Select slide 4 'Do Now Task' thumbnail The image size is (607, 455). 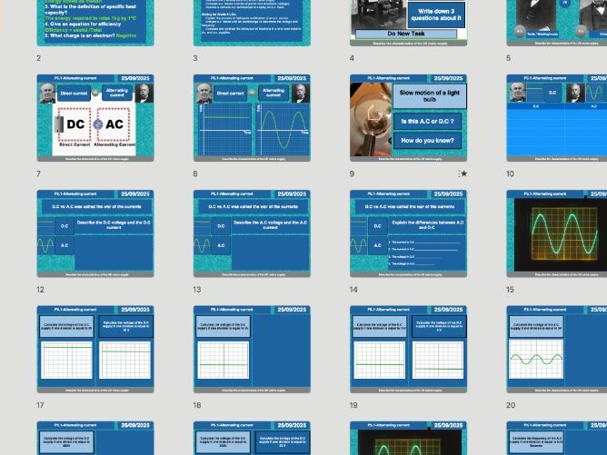click(x=408, y=23)
